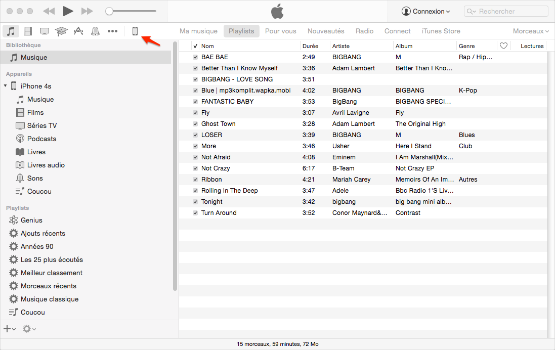
Task: Switch to the iTunes Store tab
Action: click(441, 31)
